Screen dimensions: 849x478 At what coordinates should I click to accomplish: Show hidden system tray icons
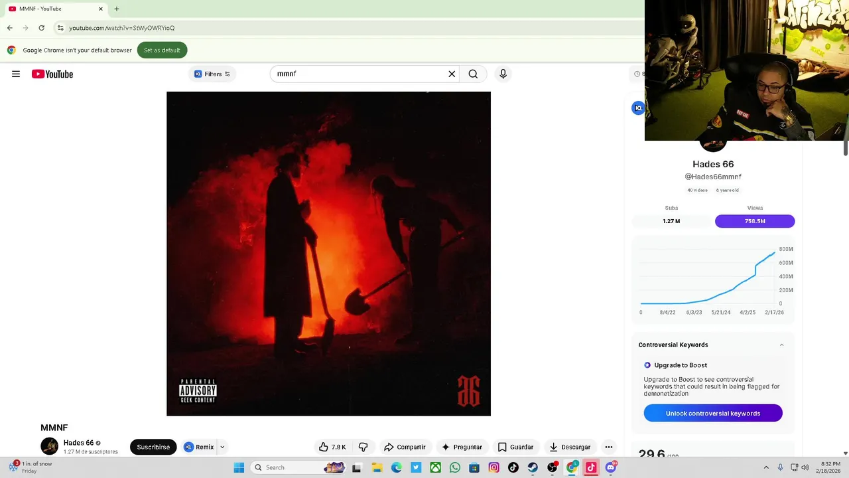(766, 467)
